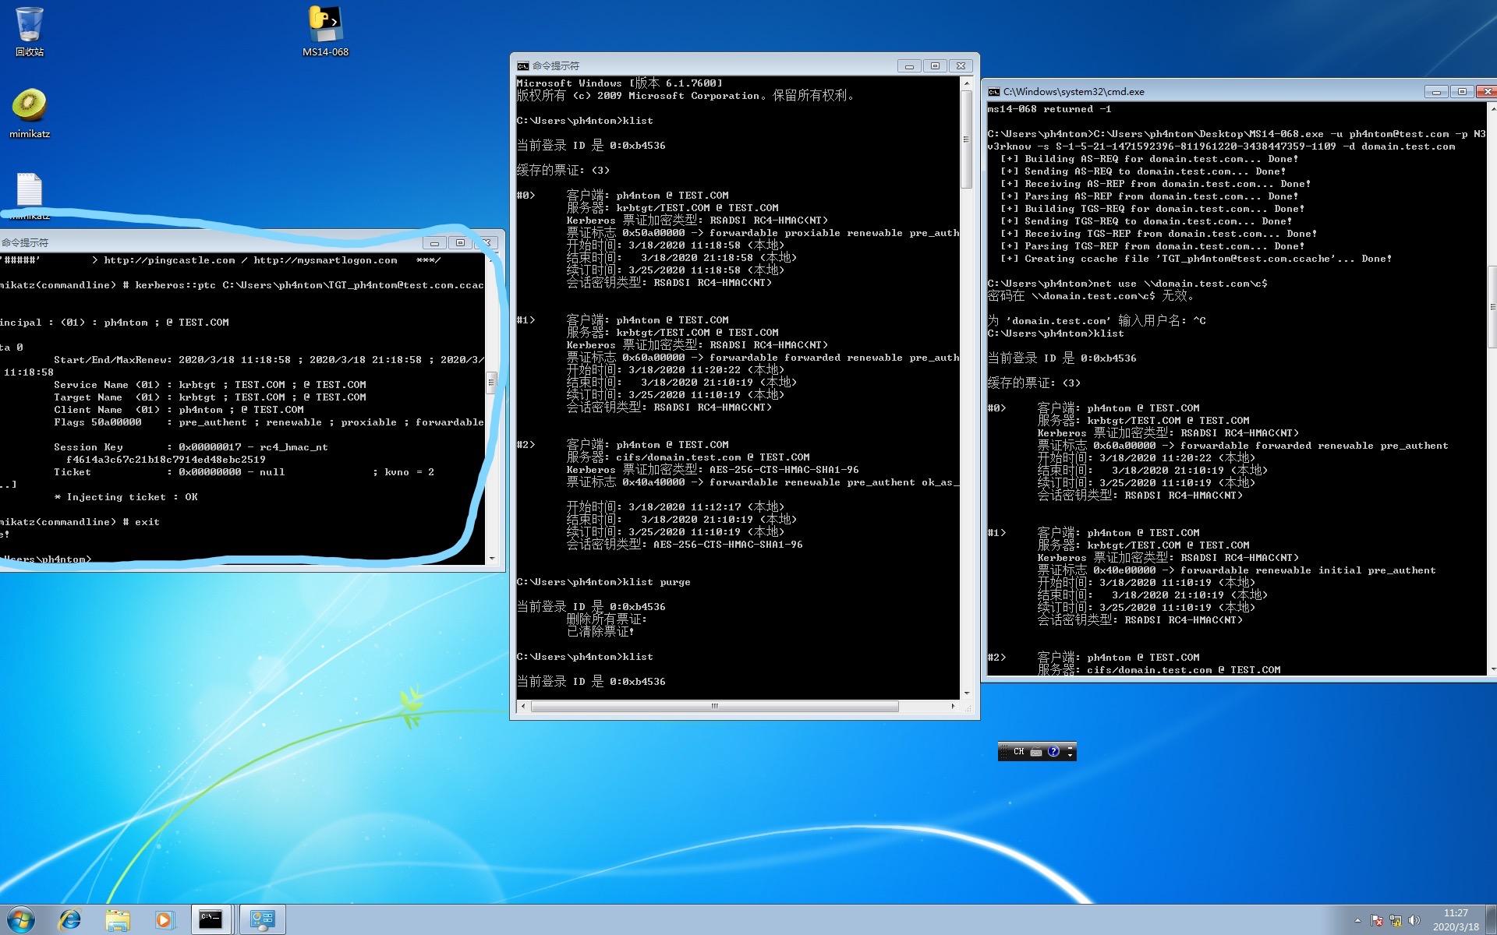Click the Command Prompt taskbar button

[x=211, y=919]
